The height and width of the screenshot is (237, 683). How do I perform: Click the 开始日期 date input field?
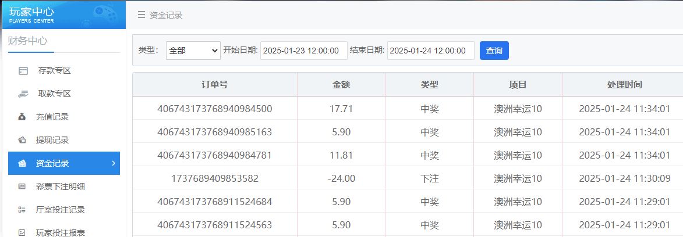coord(303,51)
